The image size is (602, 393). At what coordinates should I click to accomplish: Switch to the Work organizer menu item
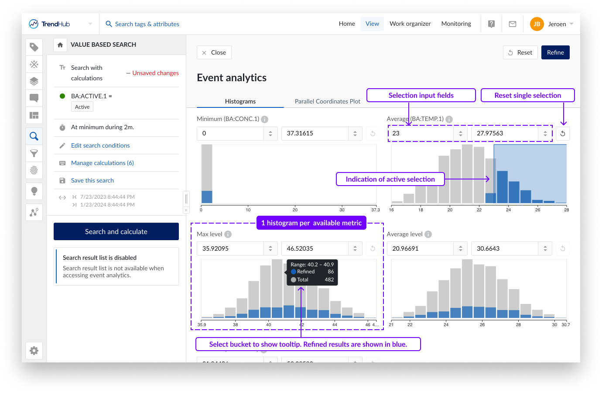410,24
